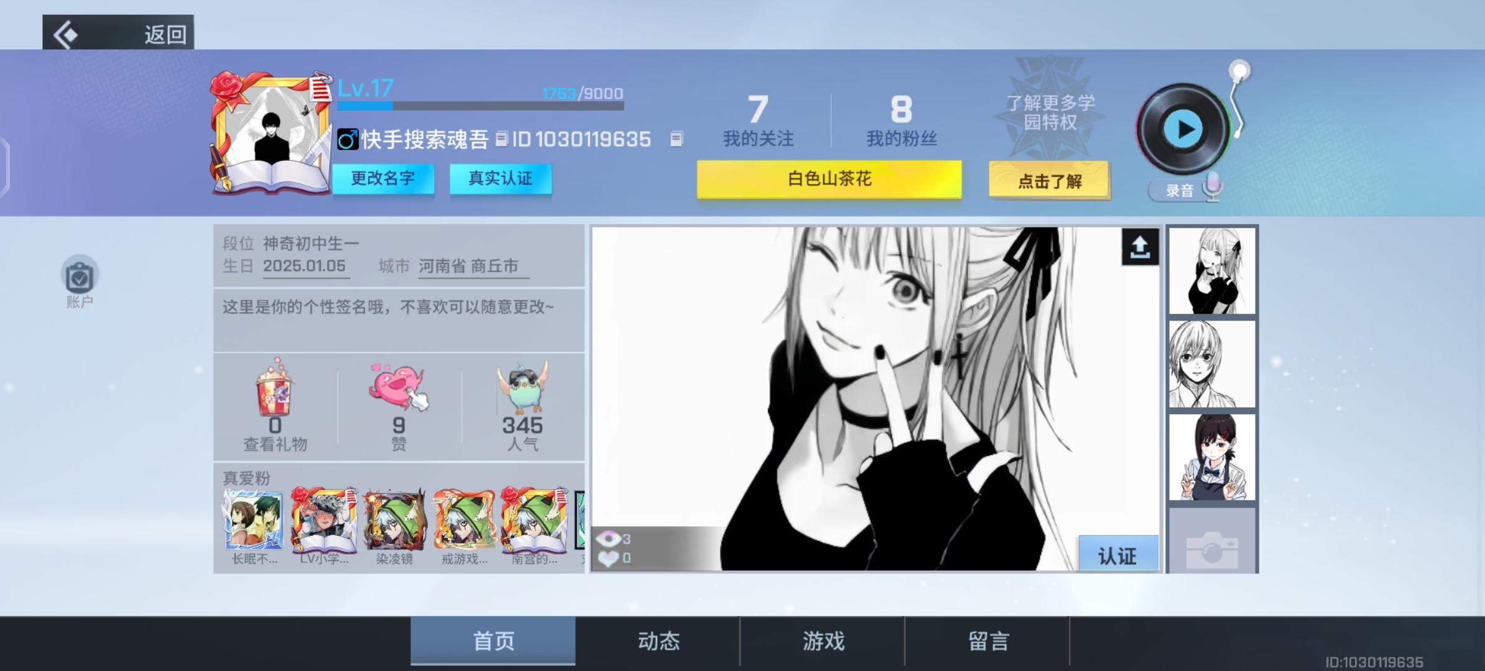Switch to the 游戏 tab
This screenshot has width=1485, height=671.
pyautogui.click(x=823, y=641)
